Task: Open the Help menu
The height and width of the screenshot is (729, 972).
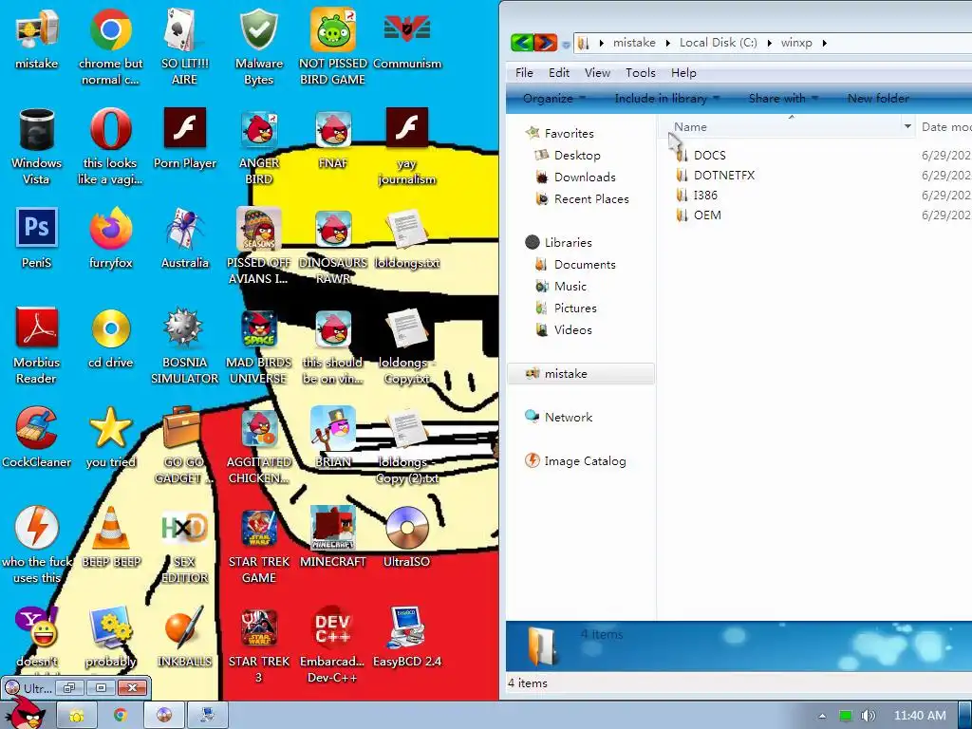Action: point(683,72)
